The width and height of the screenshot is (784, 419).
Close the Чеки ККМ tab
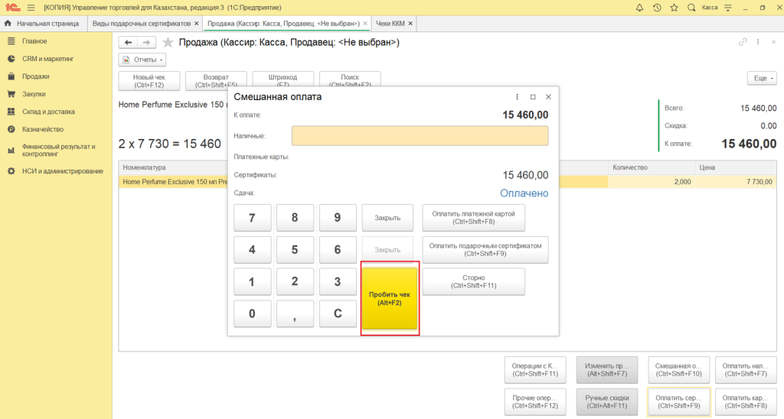410,24
